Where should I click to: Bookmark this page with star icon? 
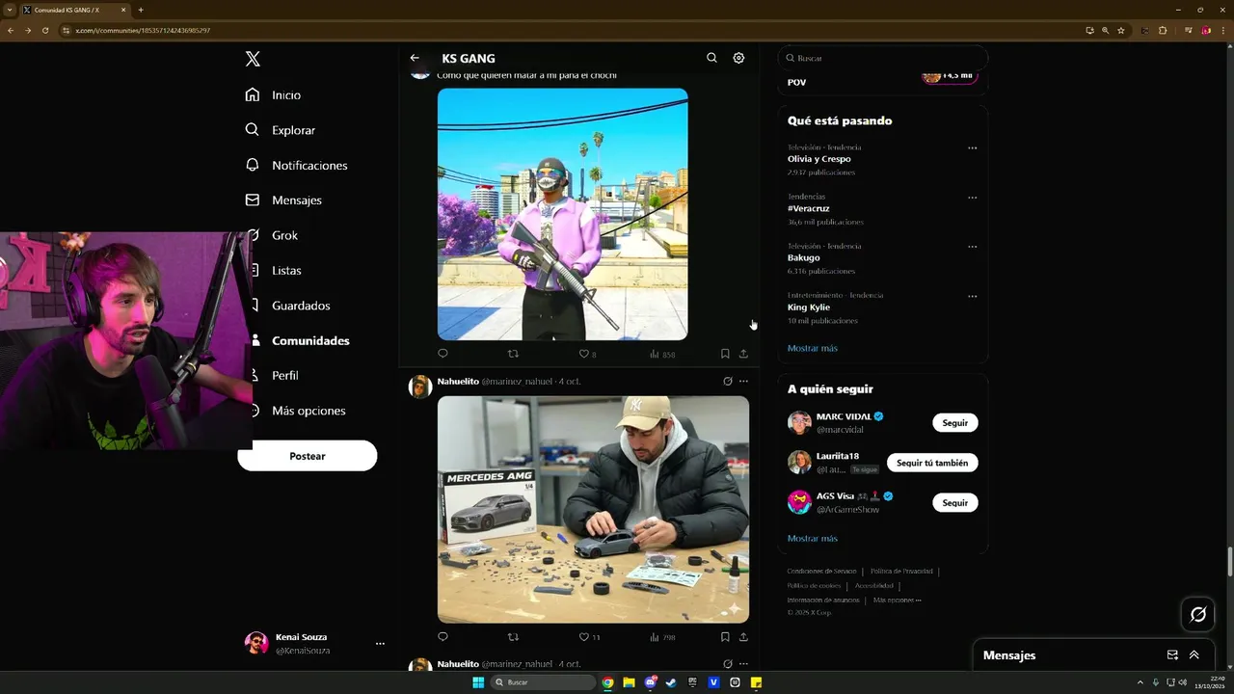(1121, 30)
